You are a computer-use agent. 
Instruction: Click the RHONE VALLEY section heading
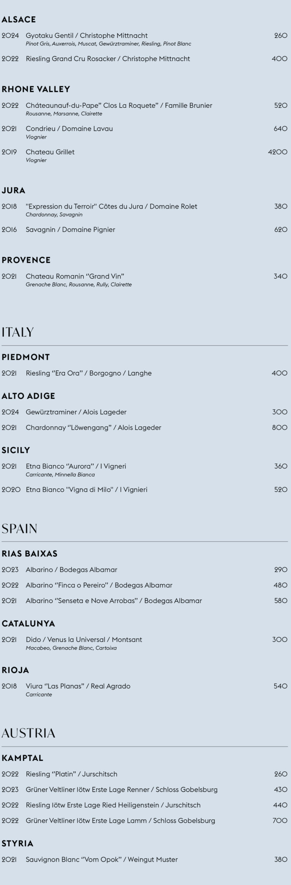coord(36,89)
